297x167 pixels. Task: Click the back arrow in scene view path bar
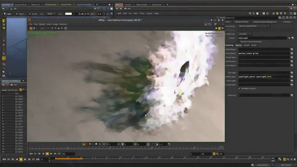click(x=3, y=8)
